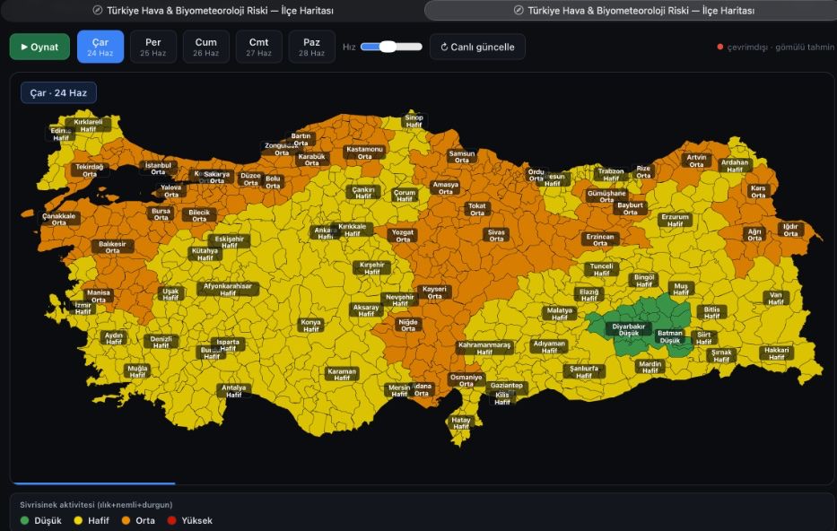Click the red Yüksek legend dot
The image size is (837, 531).
click(x=172, y=520)
